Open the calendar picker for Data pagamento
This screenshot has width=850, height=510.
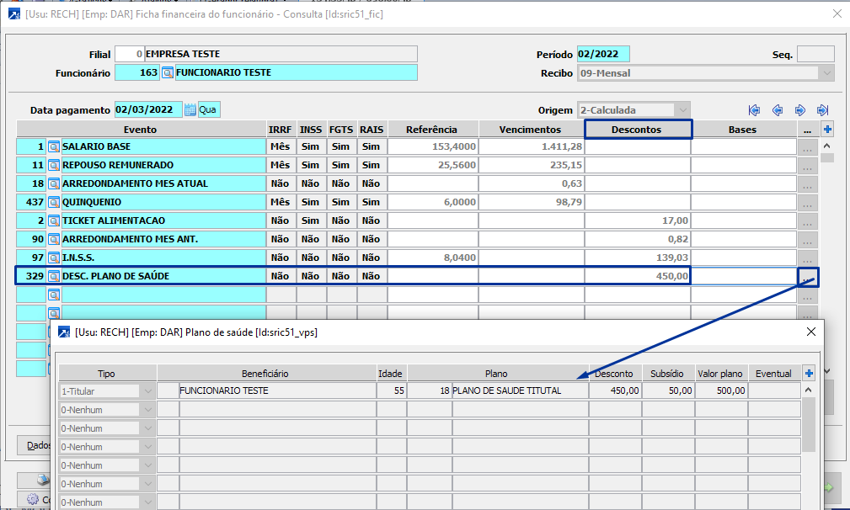click(190, 110)
